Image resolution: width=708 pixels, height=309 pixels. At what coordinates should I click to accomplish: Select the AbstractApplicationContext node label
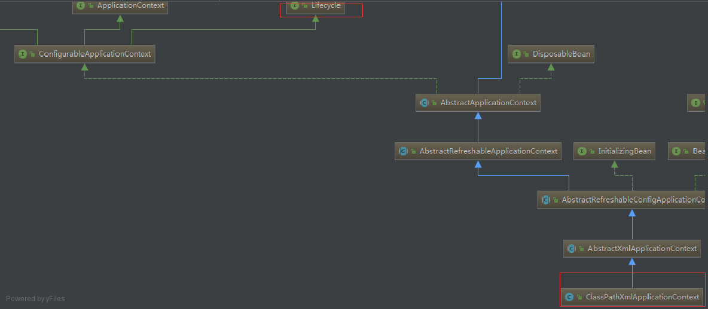488,103
